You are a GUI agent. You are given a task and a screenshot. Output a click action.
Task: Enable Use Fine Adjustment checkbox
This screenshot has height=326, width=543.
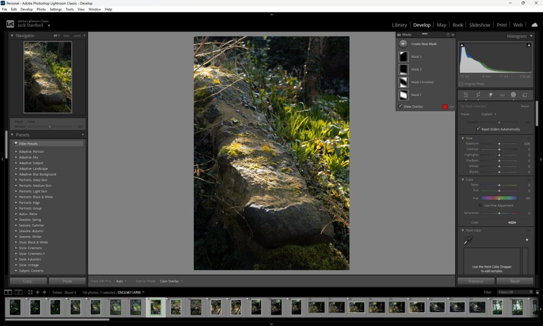click(x=480, y=205)
